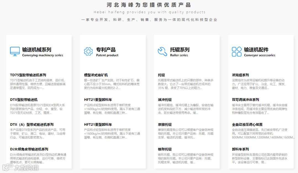Click the tagline 一家专业开发、科研、生产、销售
The width and height of the screenshot is (298, 173).
click(149, 20)
